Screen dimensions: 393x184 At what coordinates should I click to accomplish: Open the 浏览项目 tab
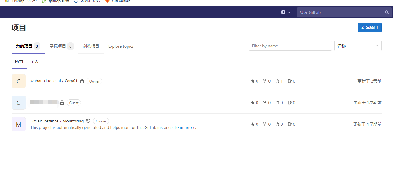click(x=91, y=46)
